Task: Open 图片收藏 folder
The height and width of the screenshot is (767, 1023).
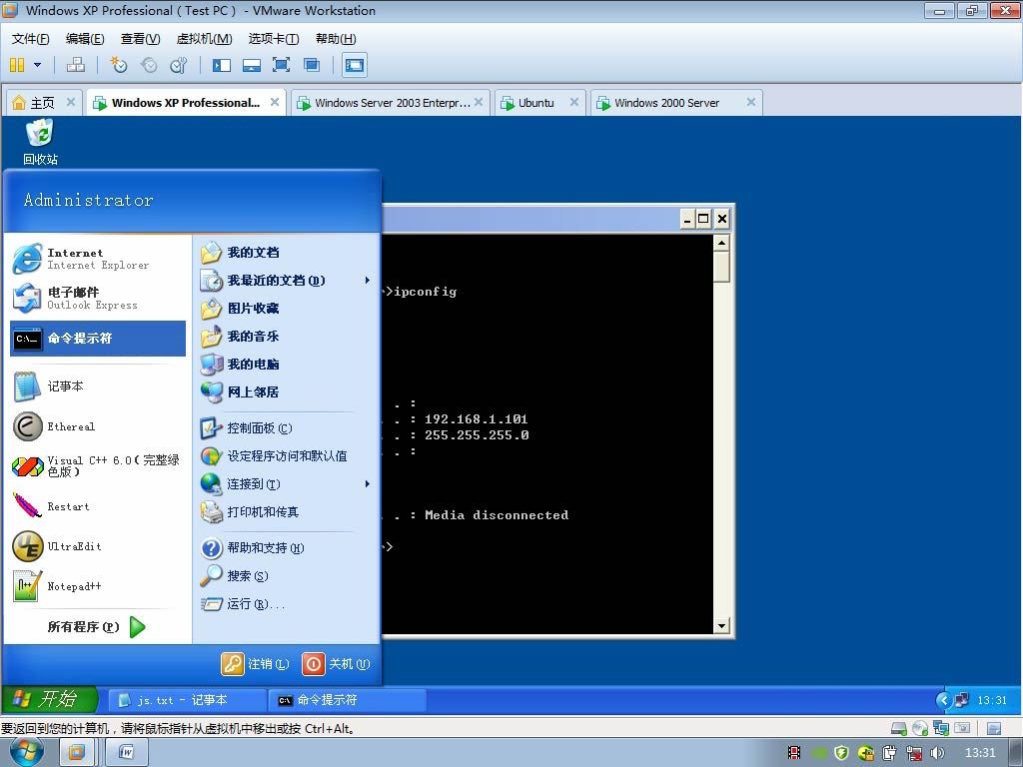Action: 287,308
